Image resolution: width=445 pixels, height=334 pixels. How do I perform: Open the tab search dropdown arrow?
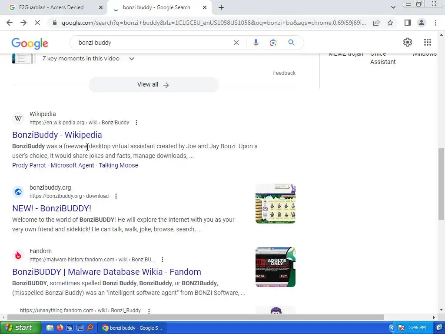pyautogui.click(x=393, y=7)
